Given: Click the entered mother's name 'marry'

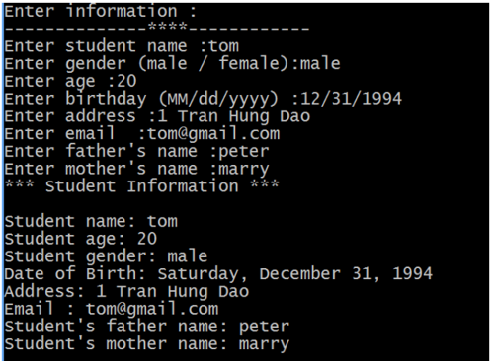Looking at the screenshot, I should point(244,170).
